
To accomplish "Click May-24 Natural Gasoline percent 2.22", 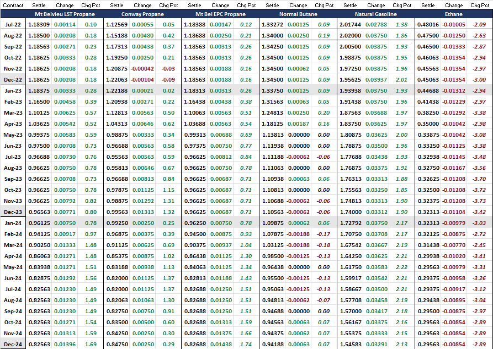I will (401, 267).
